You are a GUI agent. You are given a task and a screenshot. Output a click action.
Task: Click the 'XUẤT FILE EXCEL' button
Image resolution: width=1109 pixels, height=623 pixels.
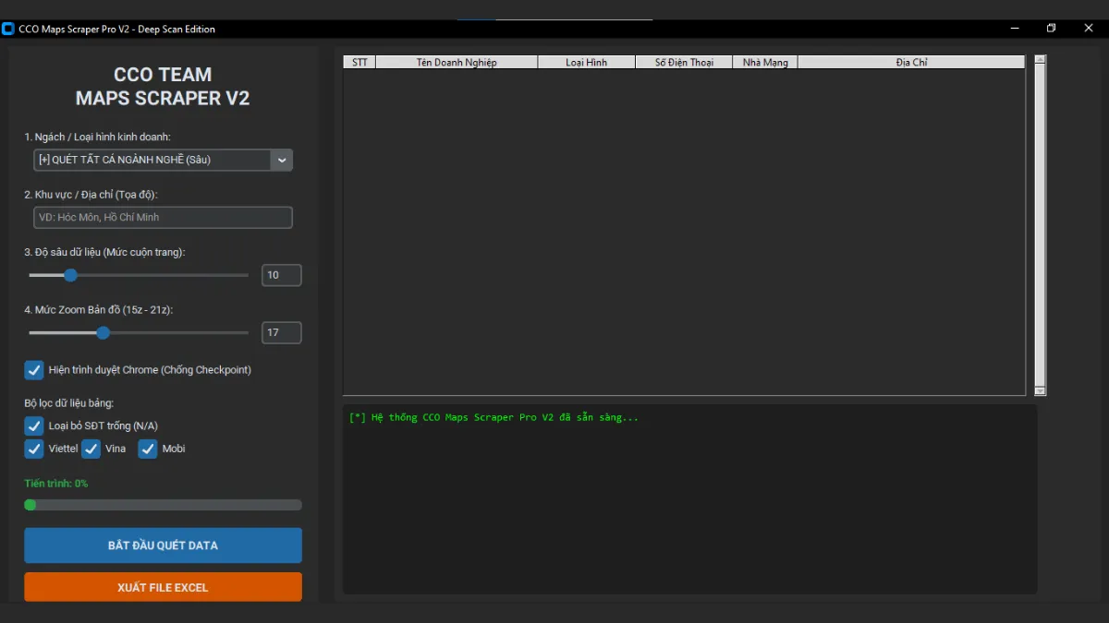(163, 588)
